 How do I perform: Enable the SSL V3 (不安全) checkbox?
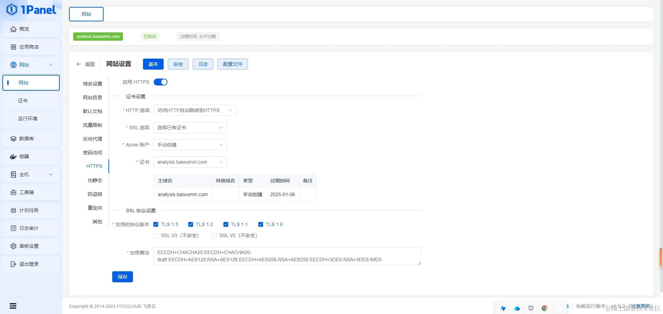[x=156, y=235]
